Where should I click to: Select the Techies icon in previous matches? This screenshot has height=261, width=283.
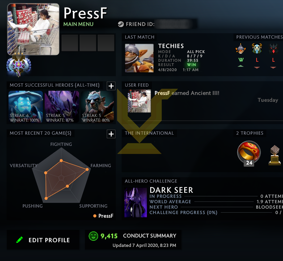(x=241, y=49)
